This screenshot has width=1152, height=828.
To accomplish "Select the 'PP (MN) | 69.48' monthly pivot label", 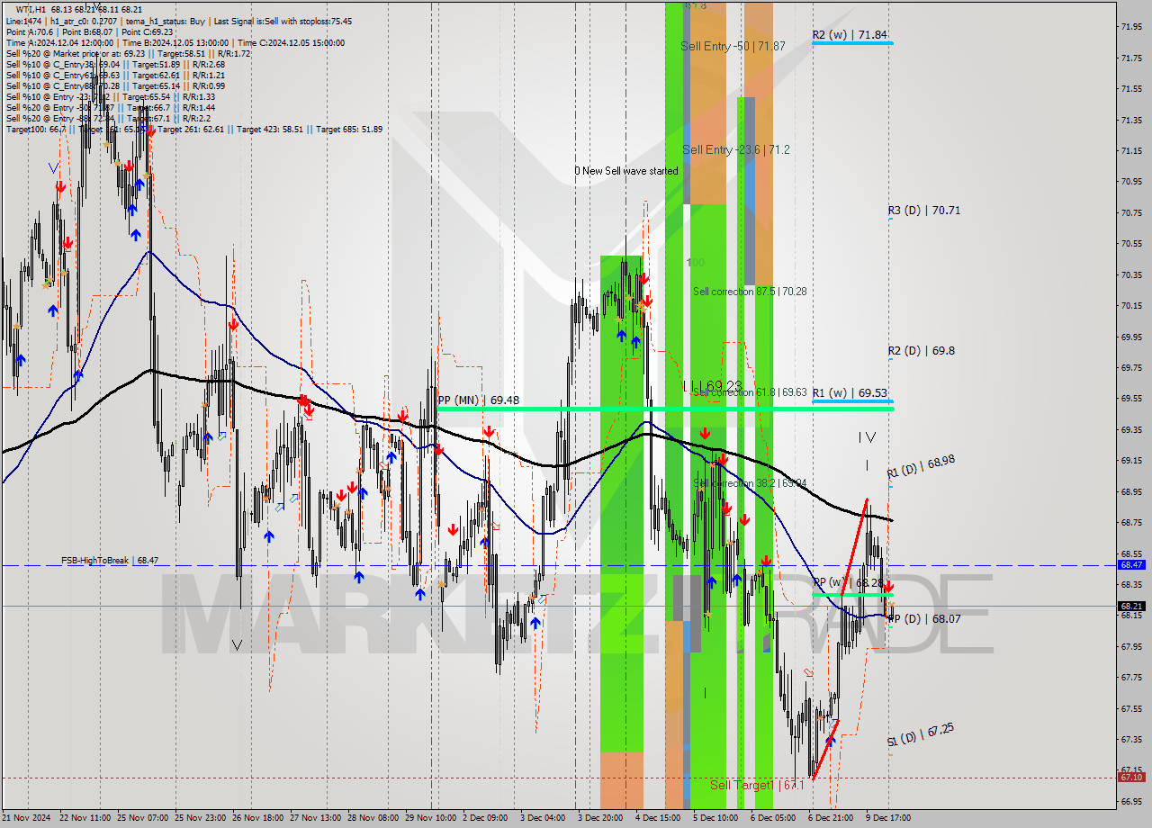I will [478, 400].
